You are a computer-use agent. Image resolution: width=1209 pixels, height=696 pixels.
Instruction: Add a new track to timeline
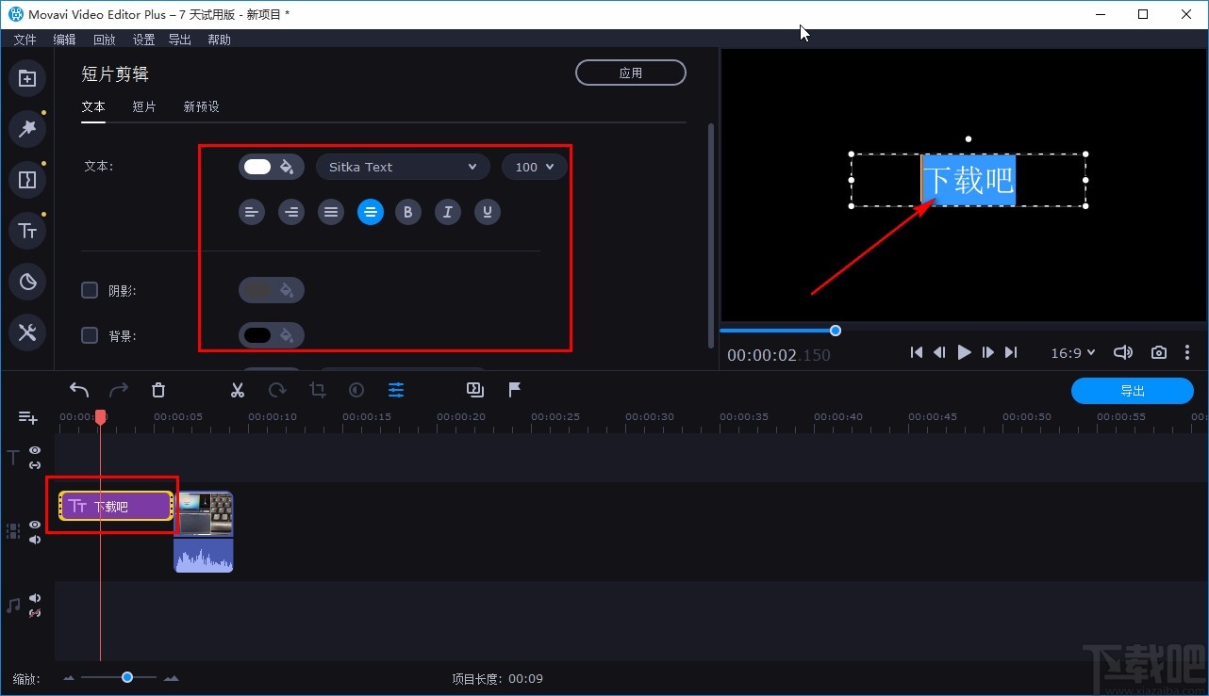pyautogui.click(x=28, y=417)
